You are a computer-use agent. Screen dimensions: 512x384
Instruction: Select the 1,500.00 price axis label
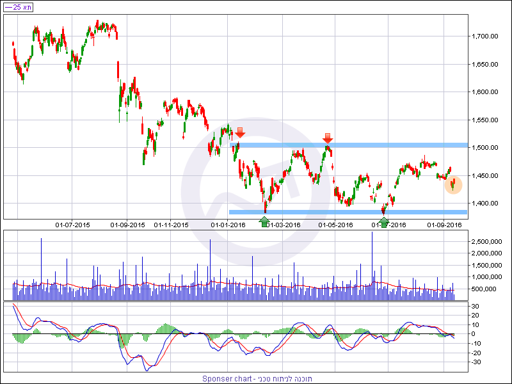point(485,148)
